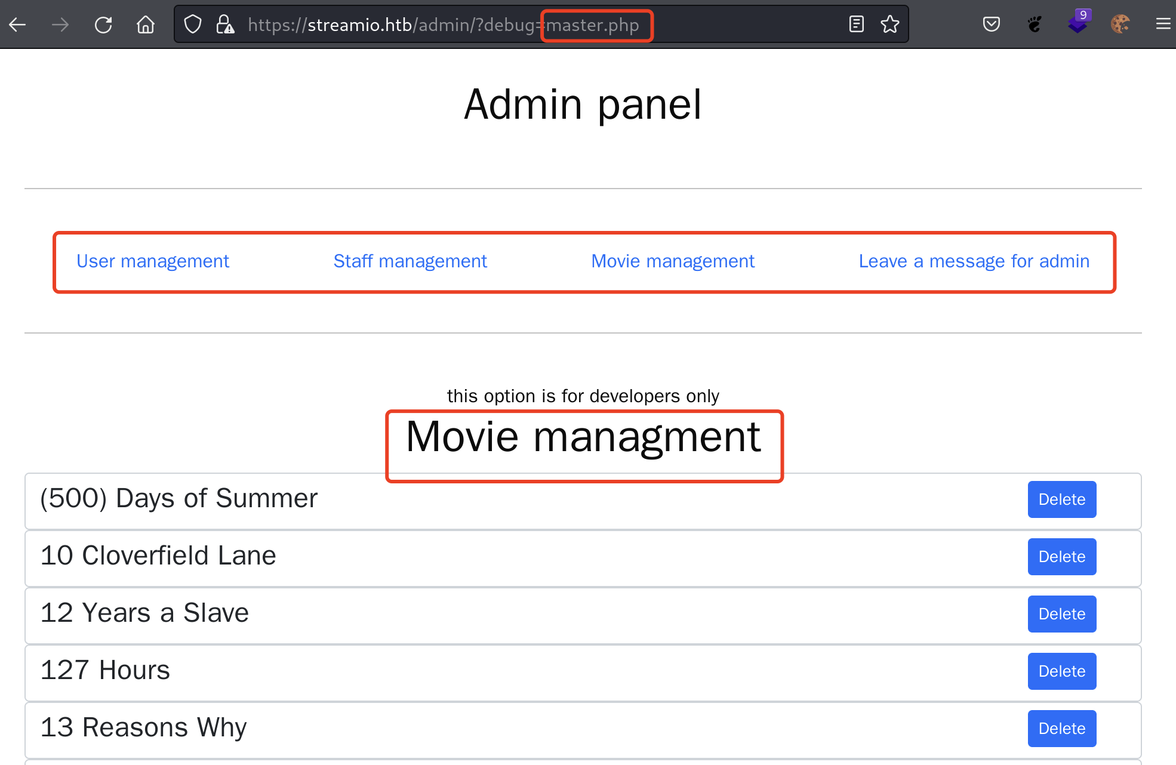Delete the movie (500) Days of Summer
The height and width of the screenshot is (765, 1176).
1061,499
